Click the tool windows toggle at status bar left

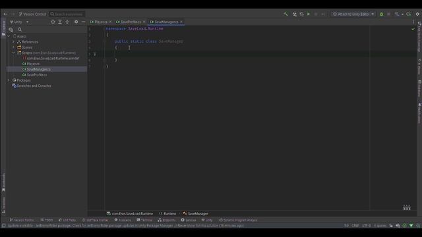tap(3, 226)
